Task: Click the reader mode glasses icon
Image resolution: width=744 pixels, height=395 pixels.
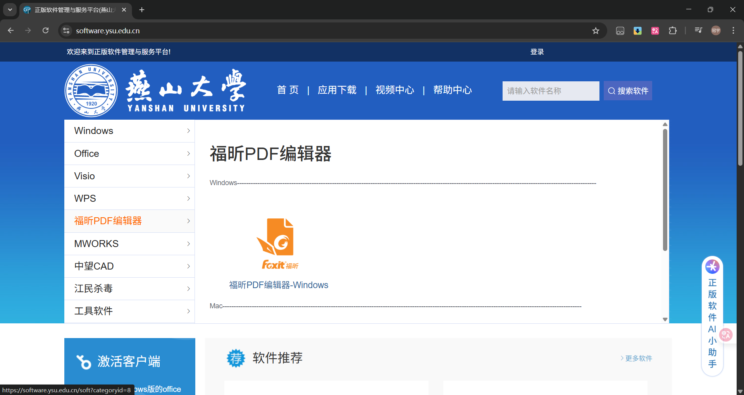Action: 620,31
